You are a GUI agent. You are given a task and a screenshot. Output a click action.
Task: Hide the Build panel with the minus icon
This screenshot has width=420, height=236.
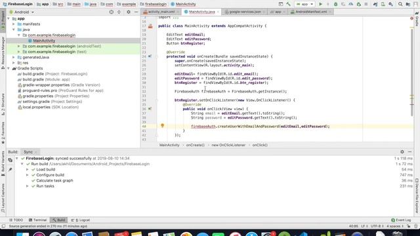pyautogui.click(x=409, y=151)
